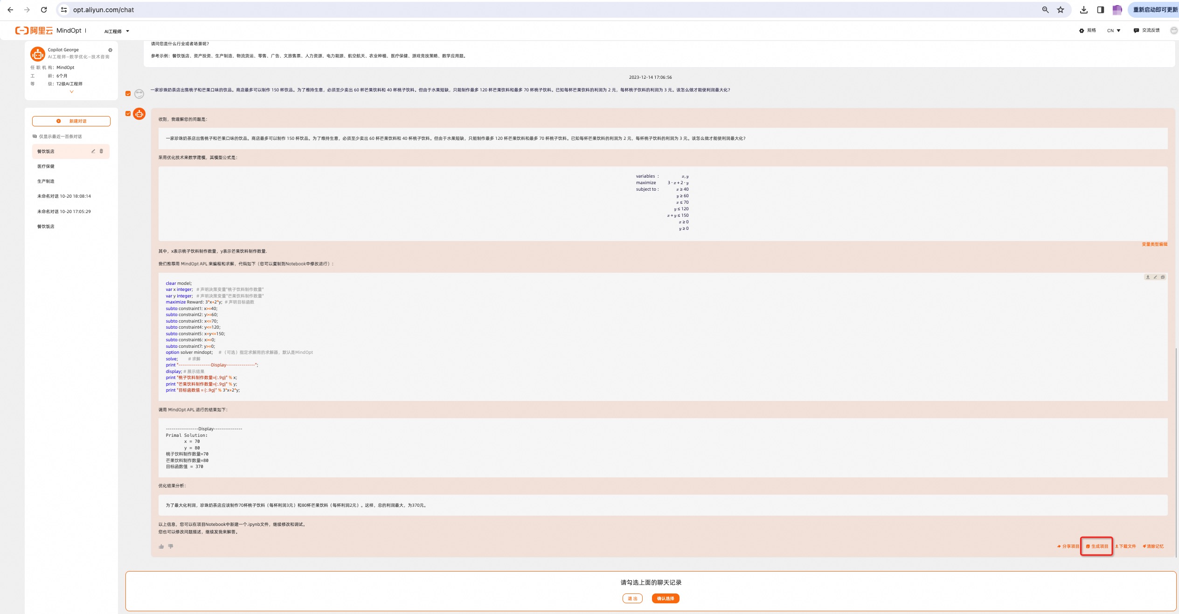Click the user face avatar in chat

click(x=139, y=94)
